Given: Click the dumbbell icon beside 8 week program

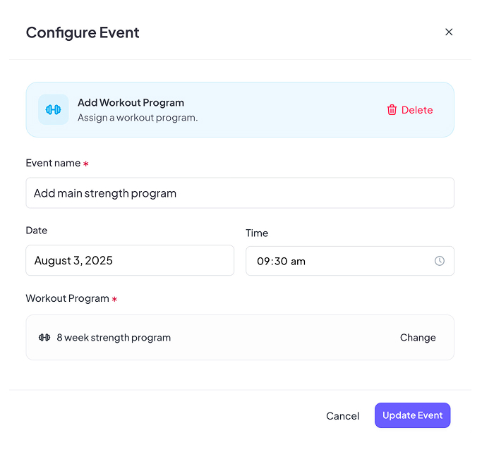Looking at the screenshot, I should (44, 338).
